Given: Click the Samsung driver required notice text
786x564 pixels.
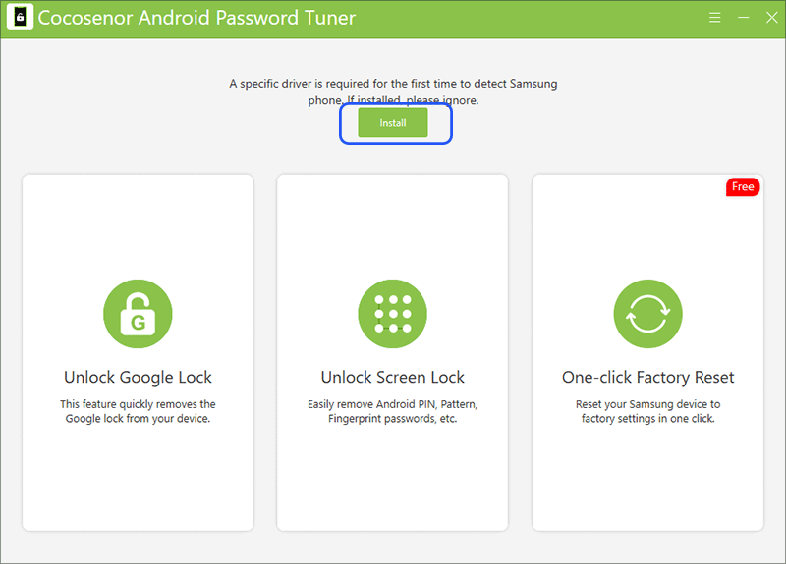Looking at the screenshot, I should [x=393, y=91].
